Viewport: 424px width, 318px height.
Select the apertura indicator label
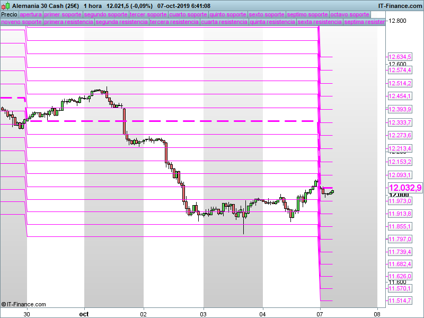31,14
